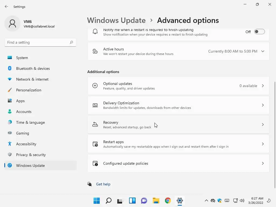Select Personalization in the sidebar
Image resolution: width=276 pixels, height=207 pixels.
[x=40, y=90]
